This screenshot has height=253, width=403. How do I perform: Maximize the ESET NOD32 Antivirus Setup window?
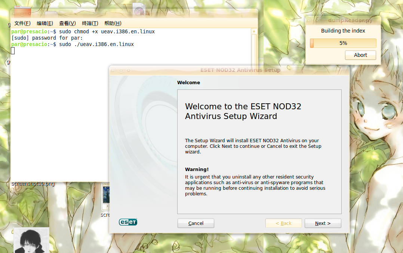(x=129, y=70)
